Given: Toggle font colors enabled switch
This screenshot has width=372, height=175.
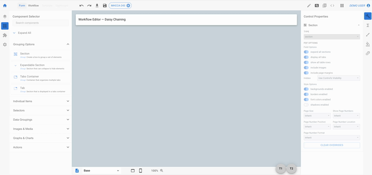Looking at the screenshot, I should (x=306, y=99).
